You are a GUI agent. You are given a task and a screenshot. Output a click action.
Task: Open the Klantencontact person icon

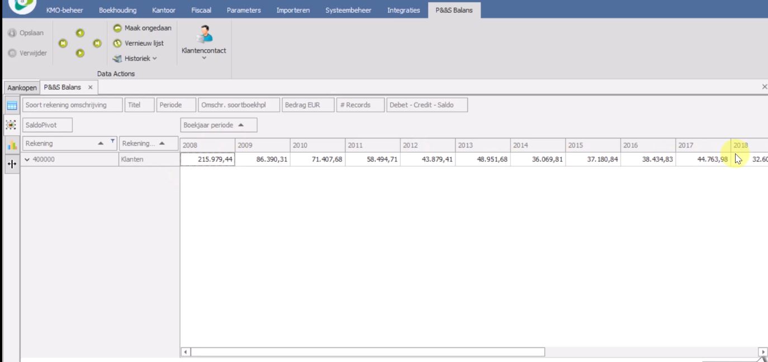204,35
